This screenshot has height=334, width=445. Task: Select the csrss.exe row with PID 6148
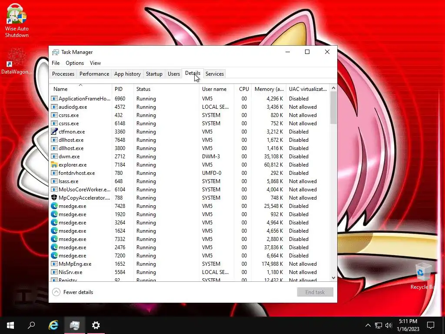tap(189, 123)
